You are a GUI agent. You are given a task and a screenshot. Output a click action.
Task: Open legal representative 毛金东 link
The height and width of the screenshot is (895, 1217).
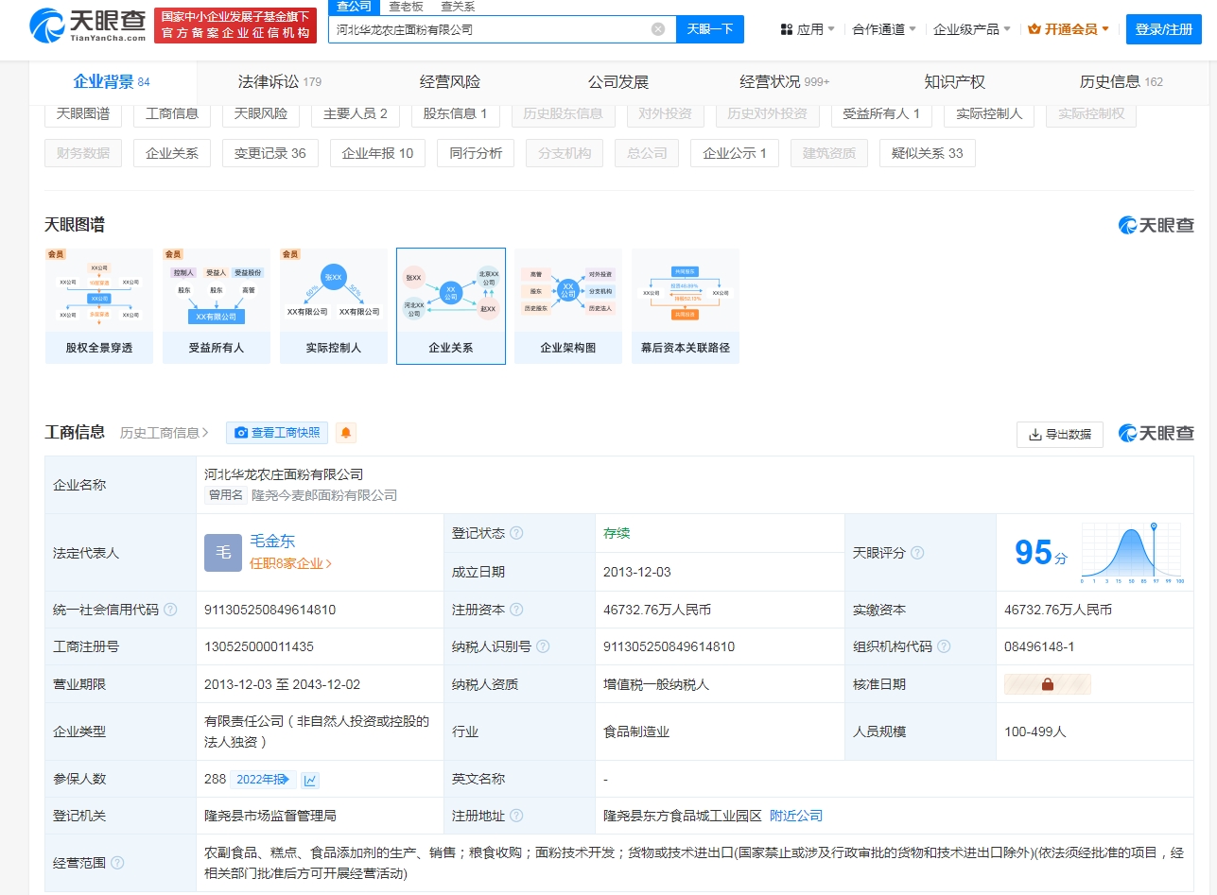pyautogui.click(x=272, y=542)
